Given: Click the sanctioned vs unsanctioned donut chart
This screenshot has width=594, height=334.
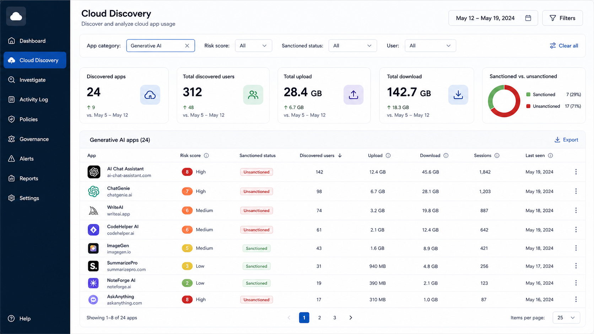Looking at the screenshot, I should point(504,101).
